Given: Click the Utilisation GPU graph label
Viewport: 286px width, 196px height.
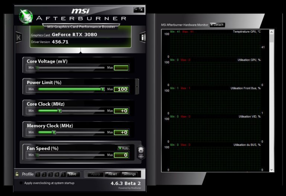Looking at the screenshot, I should click(249, 60).
